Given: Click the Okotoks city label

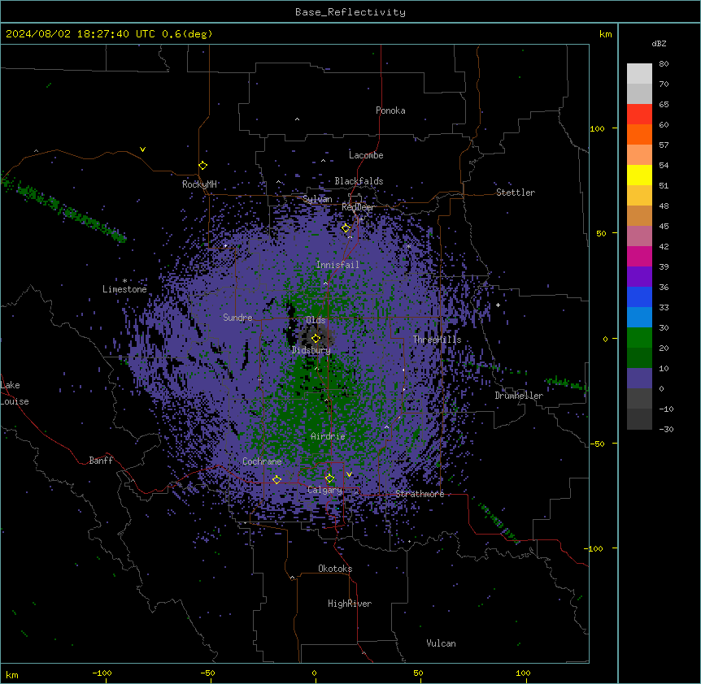Looking at the screenshot, I should point(335,569).
